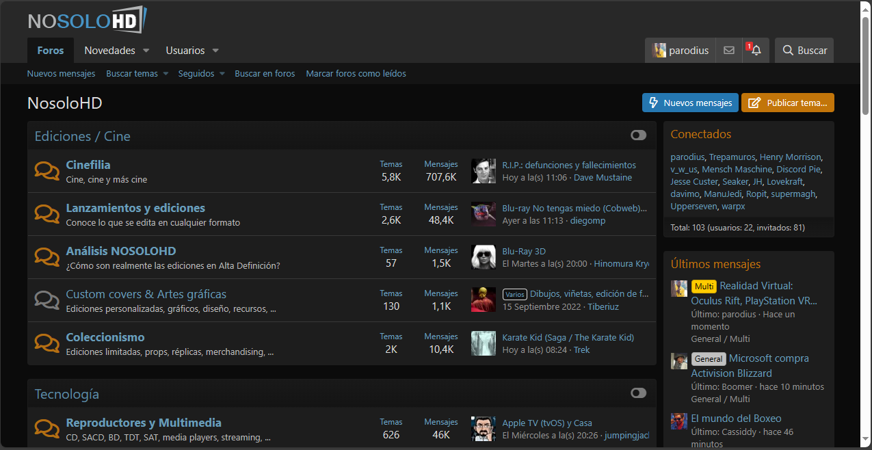Open Microsoft compra Activision Blizzard message
Image resolution: width=872 pixels, height=450 pixels.
[749, 366]
